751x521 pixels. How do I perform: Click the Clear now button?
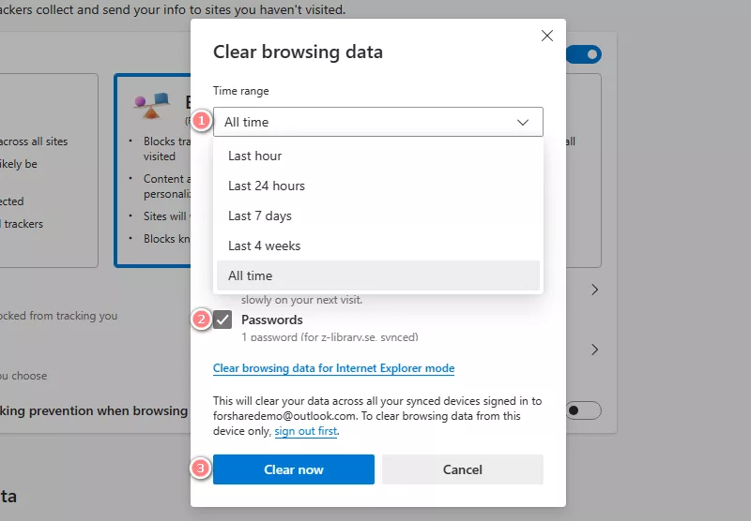coord(294,469)
